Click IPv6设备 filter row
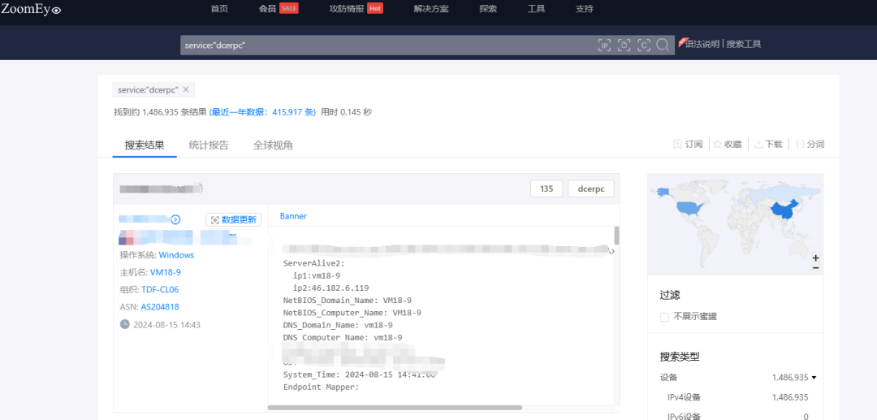877x420 pixels. coord(737,415)
